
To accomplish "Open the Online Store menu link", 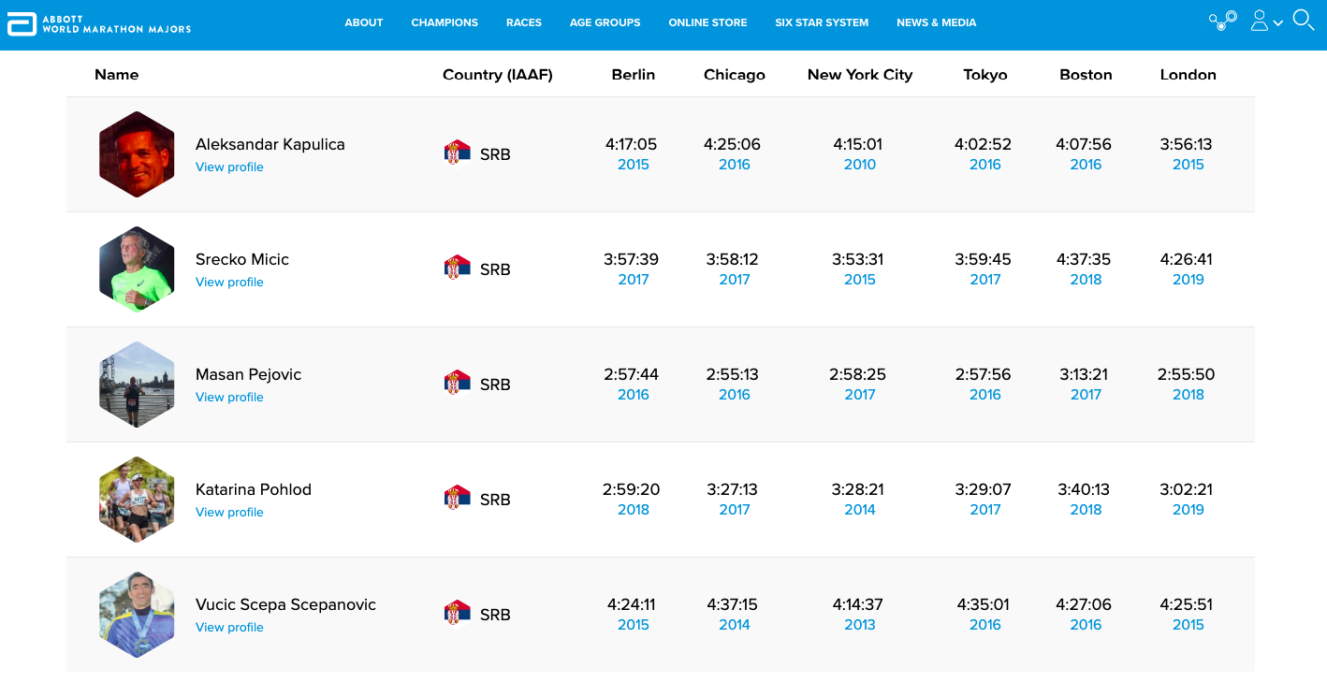I will pos(707,22).
